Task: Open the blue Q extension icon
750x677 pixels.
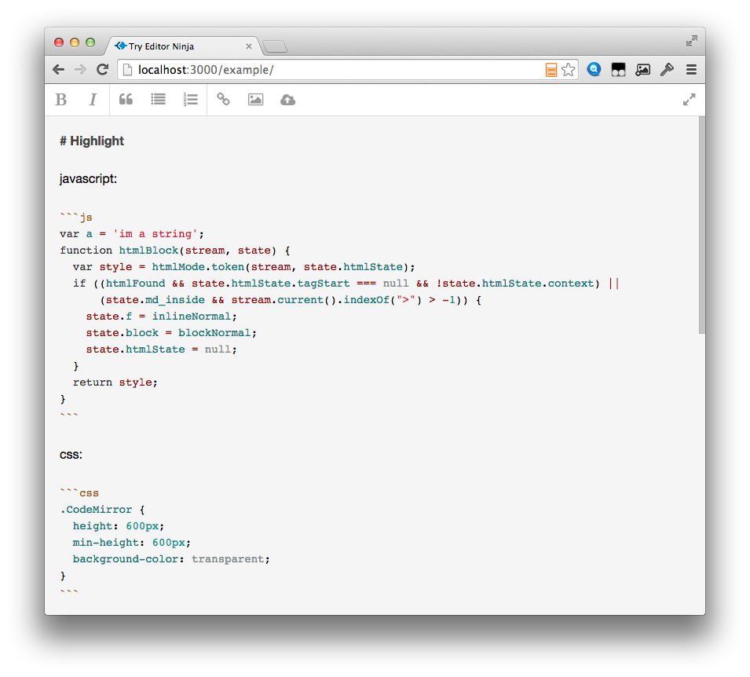Action: tap(594, 70)
